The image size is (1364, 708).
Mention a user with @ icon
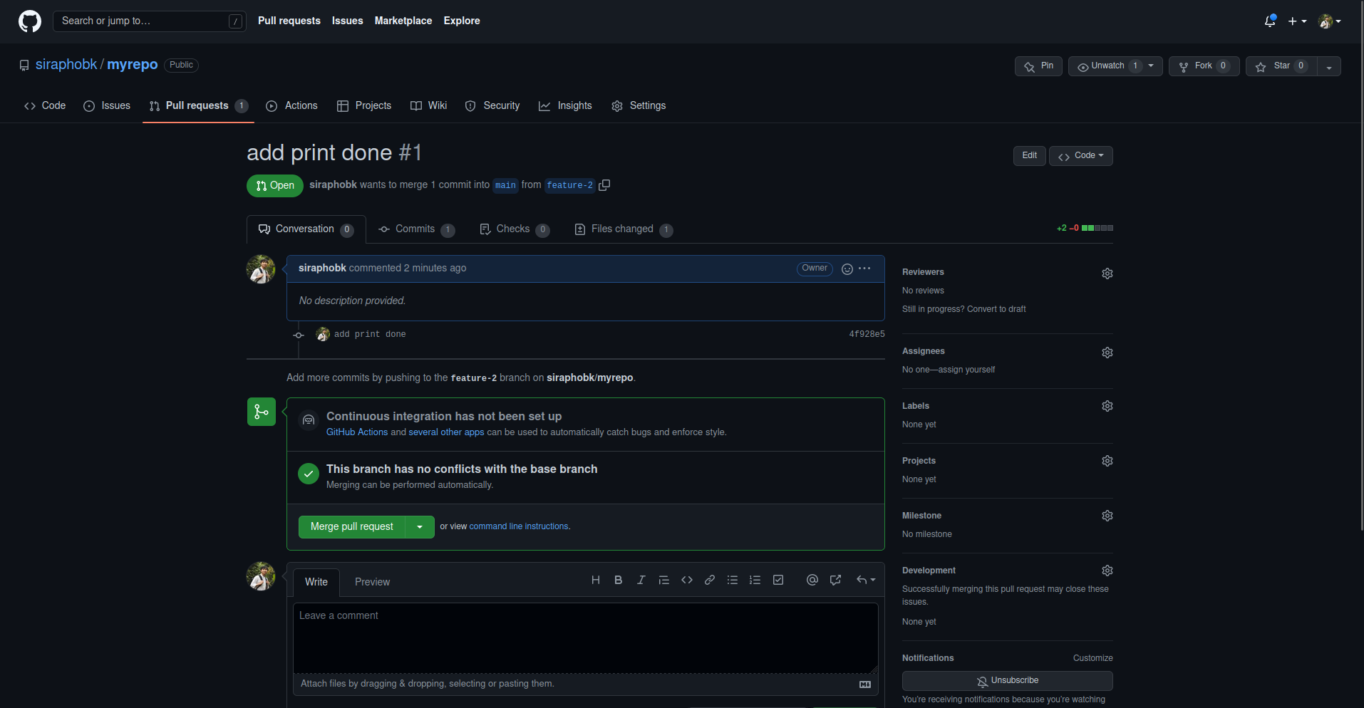point(812,581)
